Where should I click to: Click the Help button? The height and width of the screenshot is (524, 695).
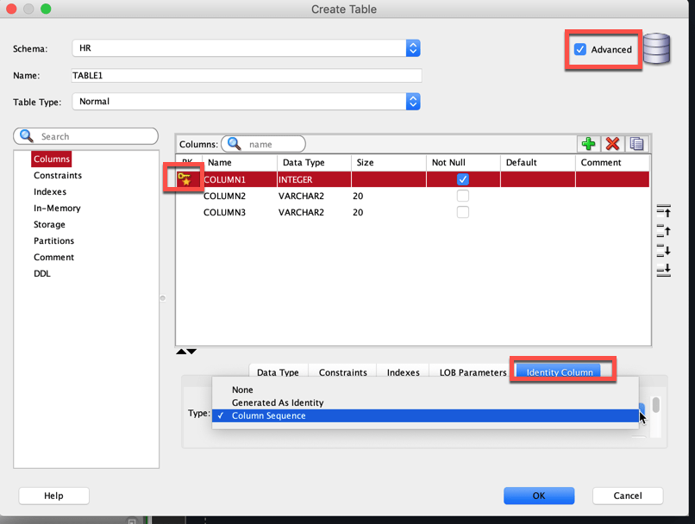click(53, 496)
